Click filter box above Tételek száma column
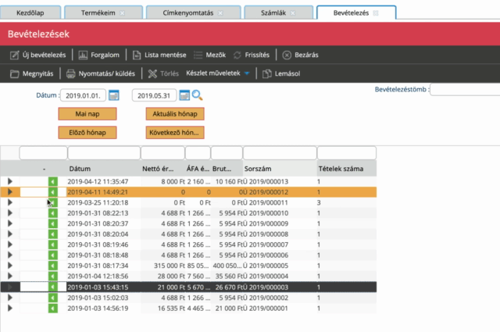Viewport: 500px width, 332px height. click(x=347, y=153)
